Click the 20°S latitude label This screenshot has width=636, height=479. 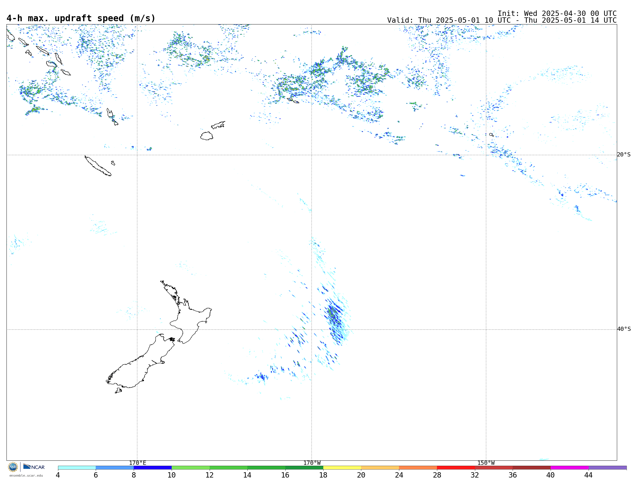(624, 155)
